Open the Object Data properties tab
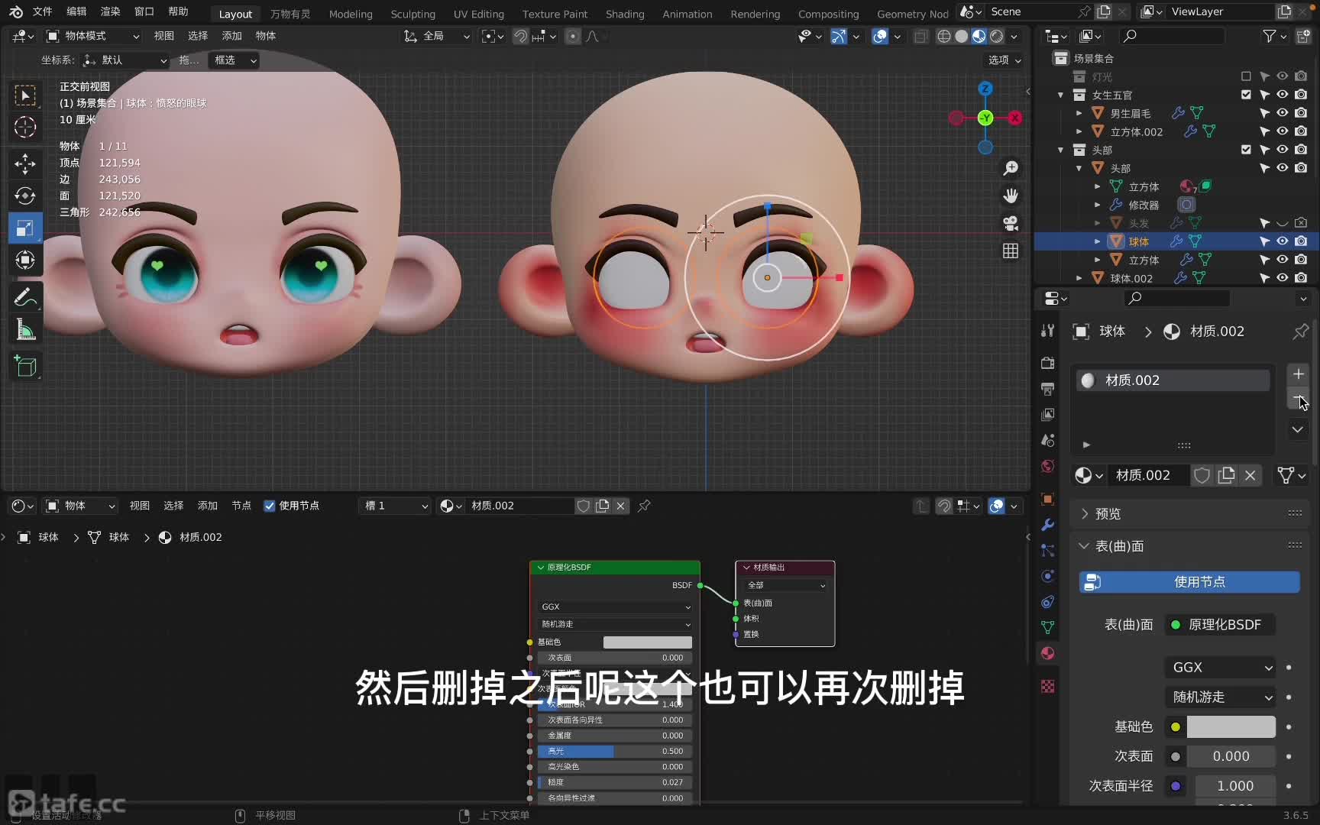The image size is (1320, 825). 1048,627
